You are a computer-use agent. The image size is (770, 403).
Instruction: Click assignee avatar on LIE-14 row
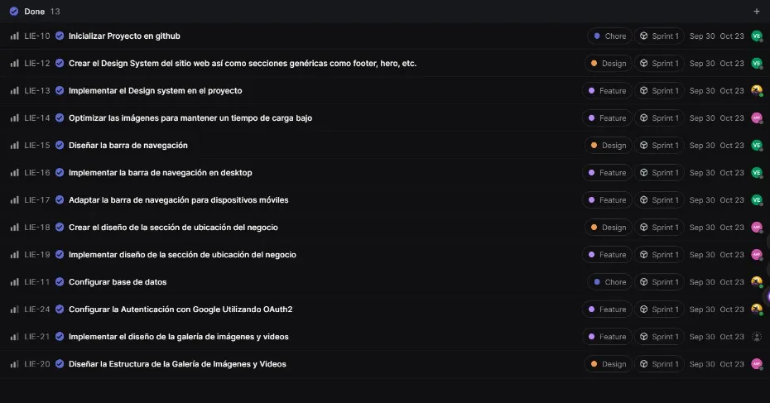click(x=756, y=118)
